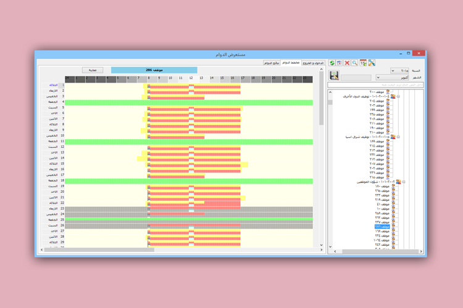Click the group icon of department ١٠١٠٢٠٠٢
Image resolution: width=463 pixels, height=308 pixels.
(399, 182)
